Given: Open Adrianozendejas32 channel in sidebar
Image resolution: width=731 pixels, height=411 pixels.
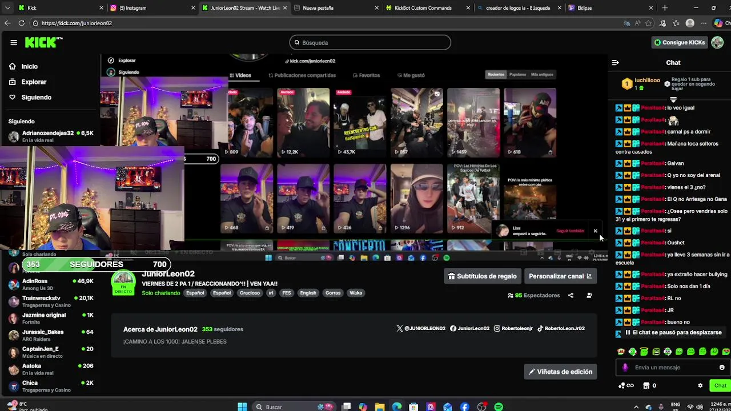Looking at the screenshot, I should click(x=50, y=136).
